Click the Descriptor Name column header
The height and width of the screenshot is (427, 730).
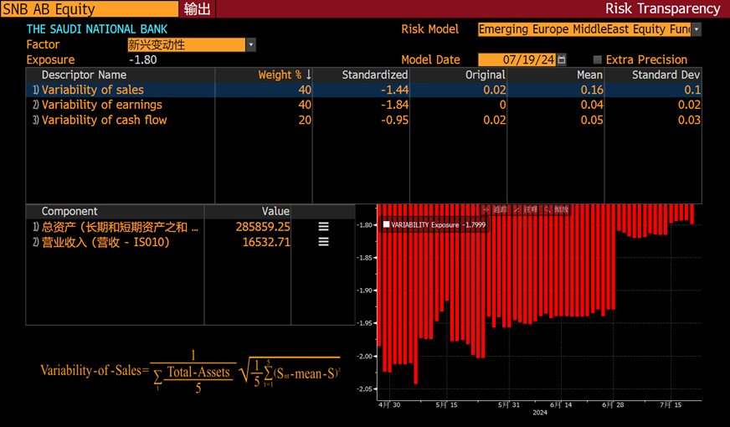(x=84, y=75)
